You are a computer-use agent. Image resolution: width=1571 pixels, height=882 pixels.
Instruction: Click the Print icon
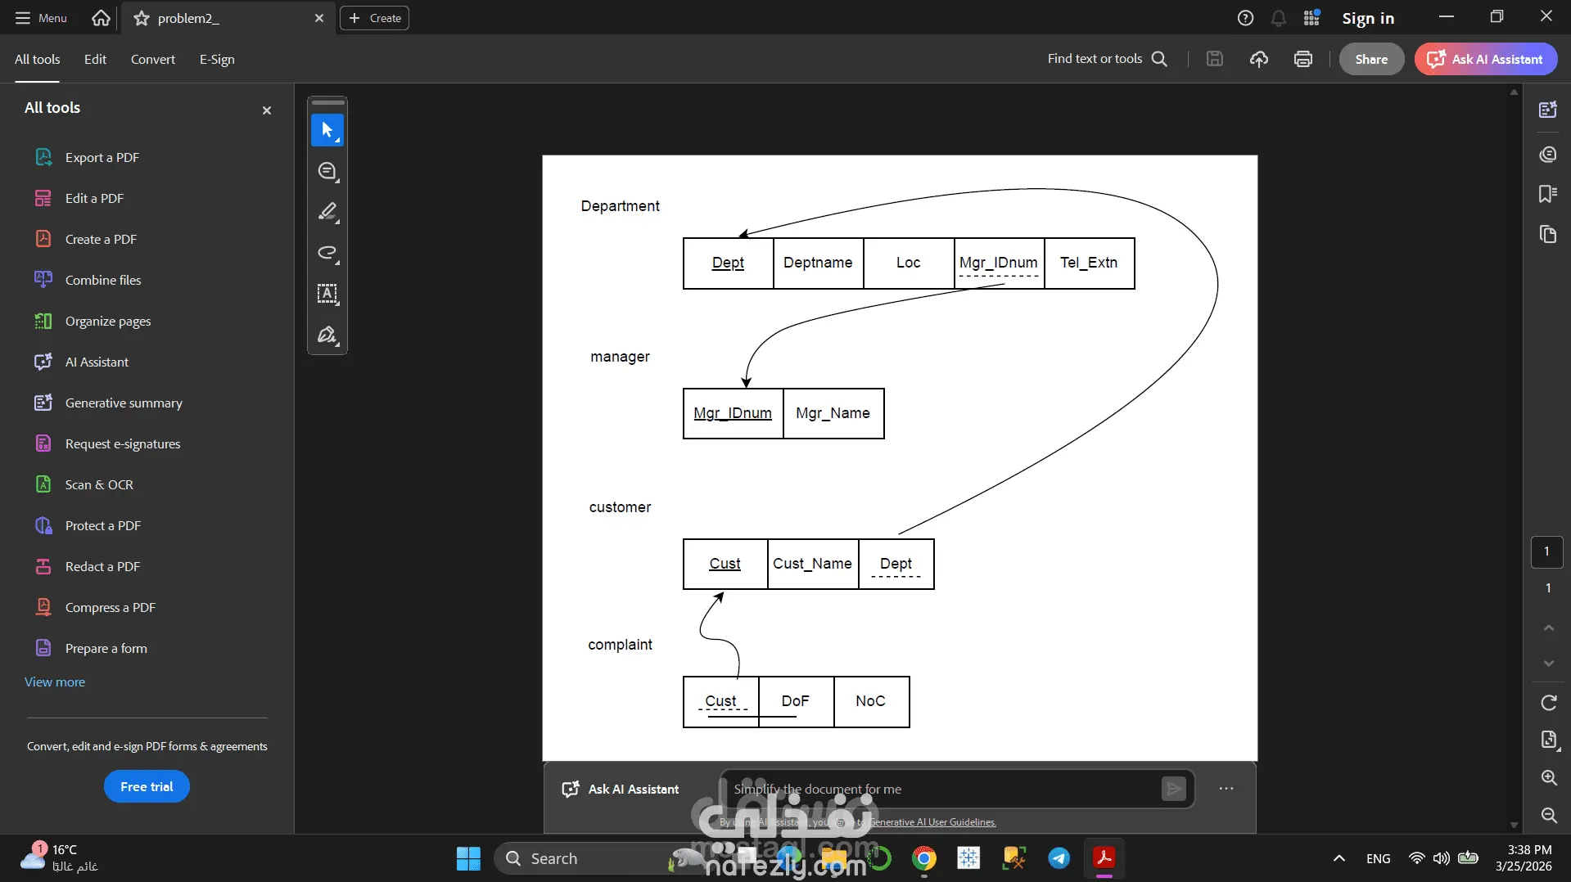click(x=1303, y=59)
